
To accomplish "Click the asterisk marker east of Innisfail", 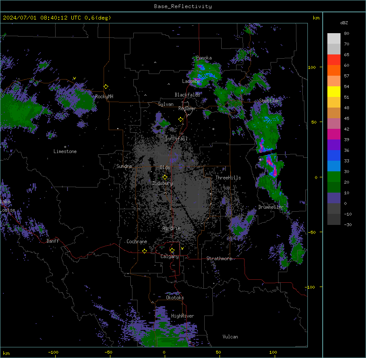I will tap(213, 129).
